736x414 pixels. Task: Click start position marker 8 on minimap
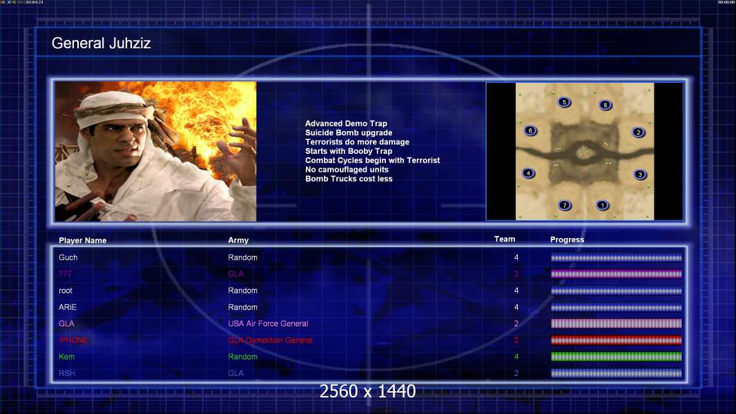(x=605, y=105)
